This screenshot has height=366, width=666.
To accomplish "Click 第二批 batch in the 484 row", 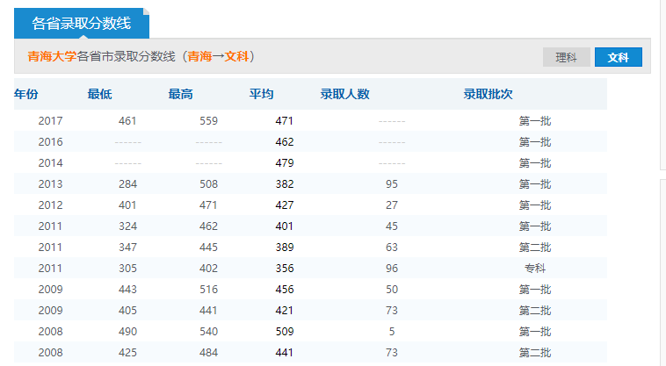I will tap(535, 353).
